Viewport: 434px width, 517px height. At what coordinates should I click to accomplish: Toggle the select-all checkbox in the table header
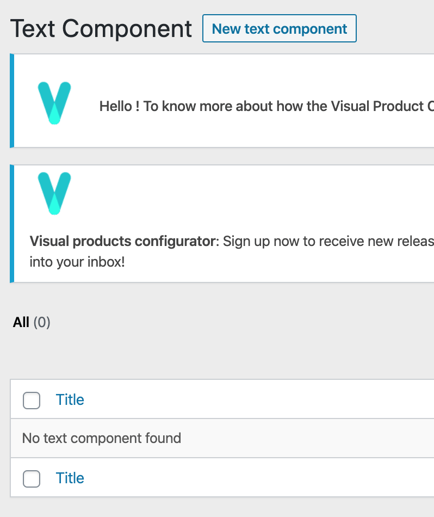tap(32, 401)
